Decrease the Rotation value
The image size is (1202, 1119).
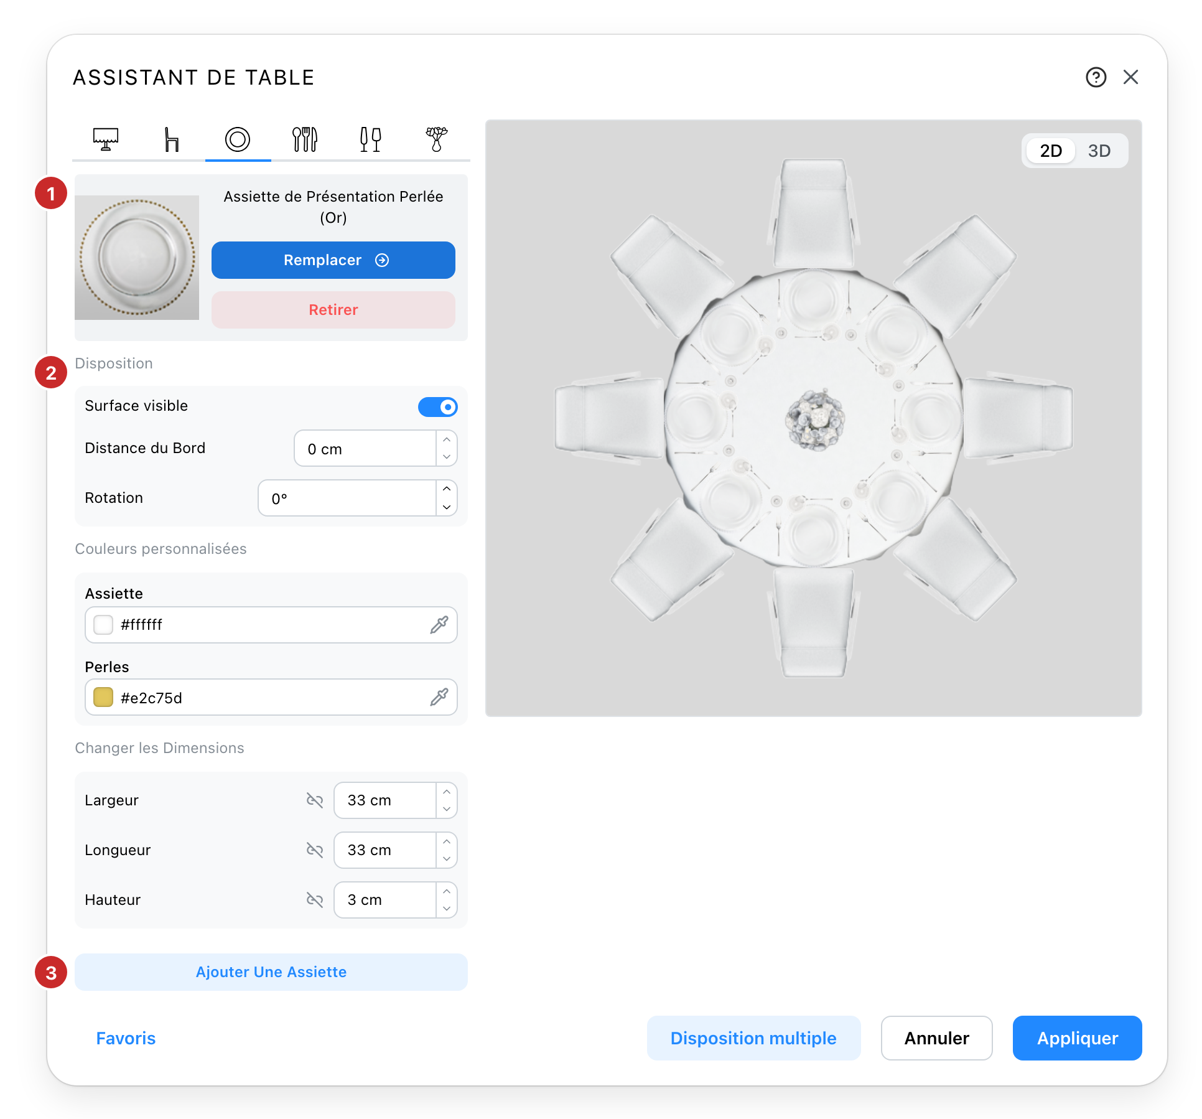pos(447,507)
